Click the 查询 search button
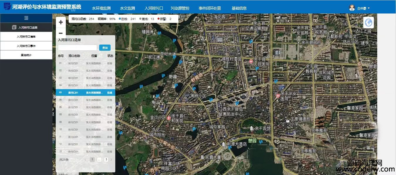This screenshot has width=396, height=175. [105, 47]
